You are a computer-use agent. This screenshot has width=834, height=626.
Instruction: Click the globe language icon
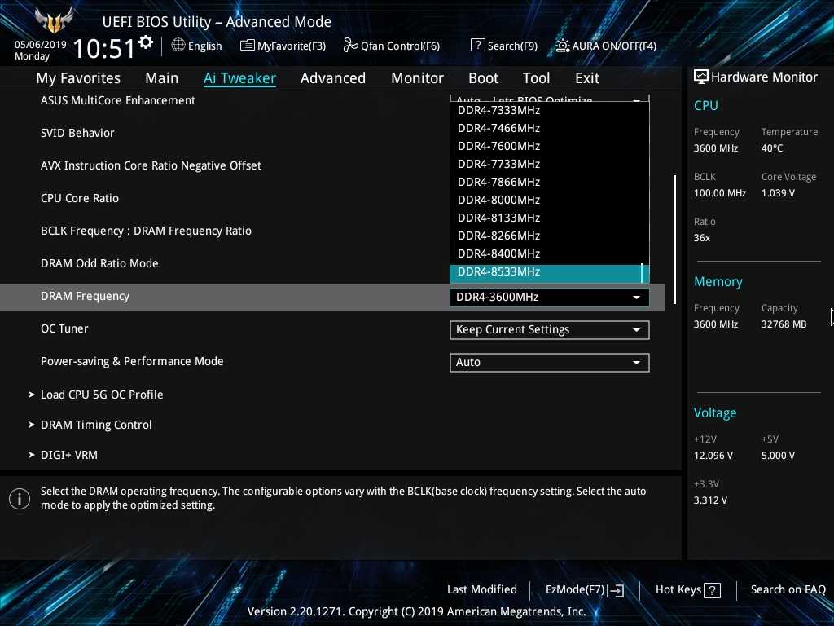pyautogui.click(x=178, y=46)
